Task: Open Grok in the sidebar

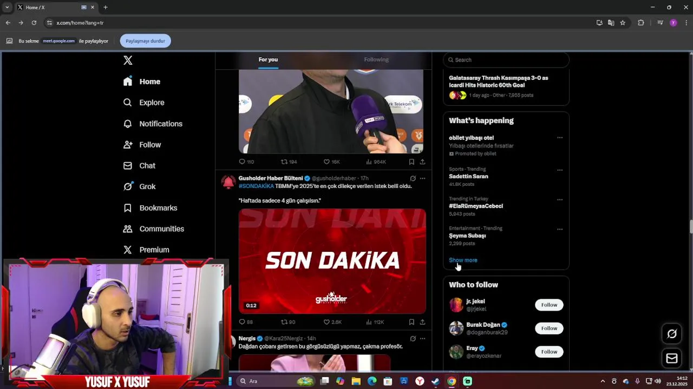Action: (x=139, y=186)
